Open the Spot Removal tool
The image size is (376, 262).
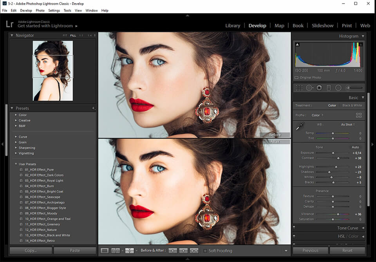(x=309, y=88)
